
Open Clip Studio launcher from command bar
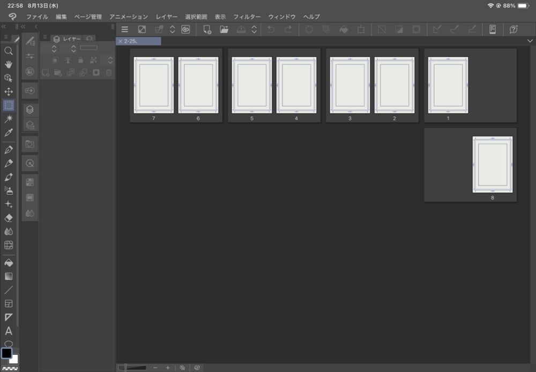(x=185, y=29)
